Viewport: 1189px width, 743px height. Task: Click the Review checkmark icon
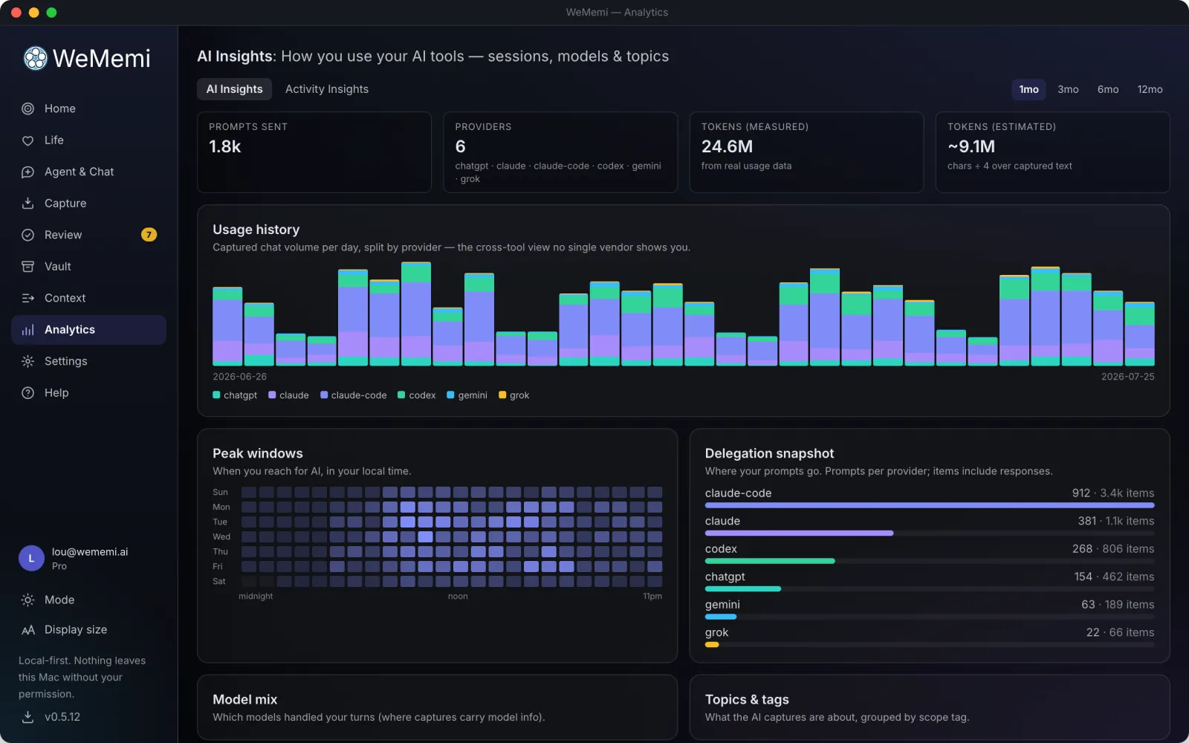[x=27, y=235]
